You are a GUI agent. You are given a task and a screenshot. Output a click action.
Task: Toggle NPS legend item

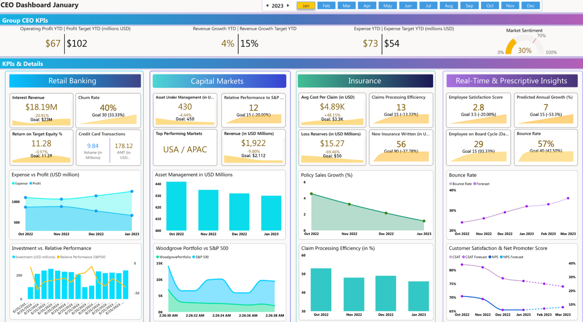[493, 257]
